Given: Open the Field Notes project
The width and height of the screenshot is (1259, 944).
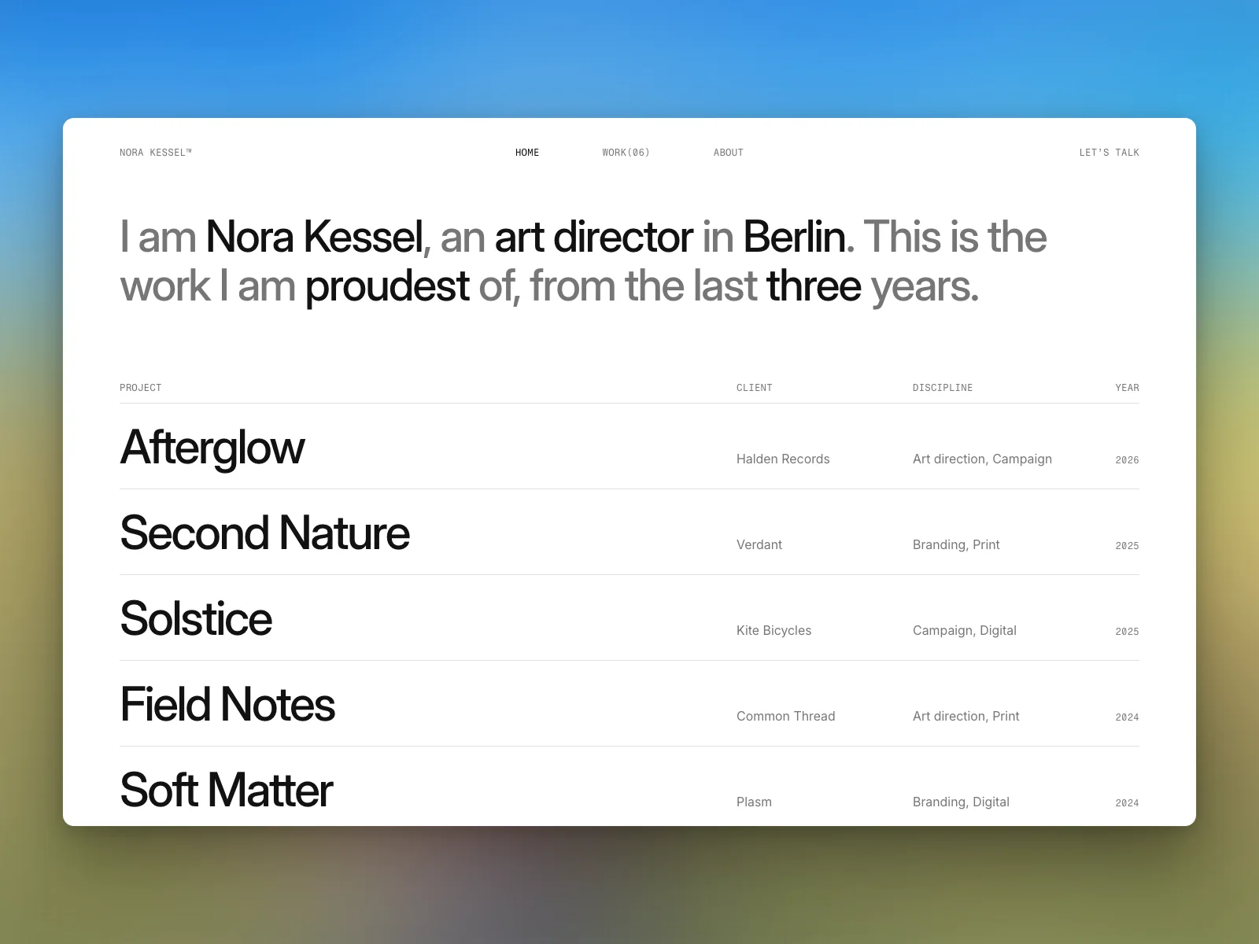Looking at the screenshot, I should (227, 704).
